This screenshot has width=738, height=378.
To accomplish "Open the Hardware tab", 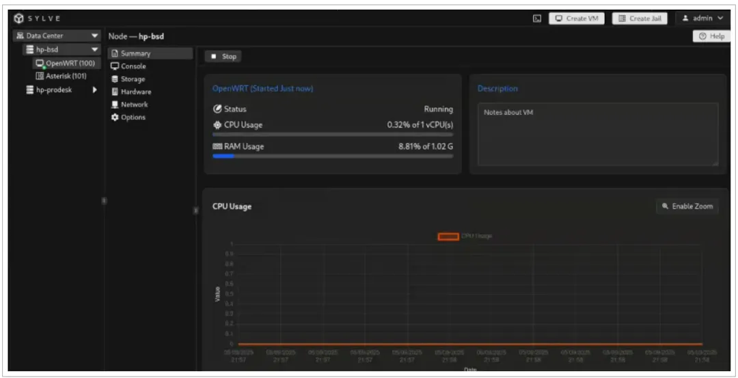I will click(x=150, y=92).
